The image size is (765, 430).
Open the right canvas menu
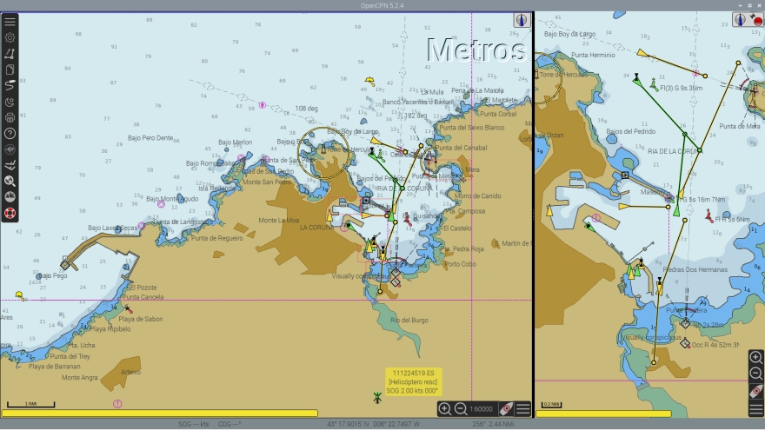pyautogui.click(x=755, y=408)
